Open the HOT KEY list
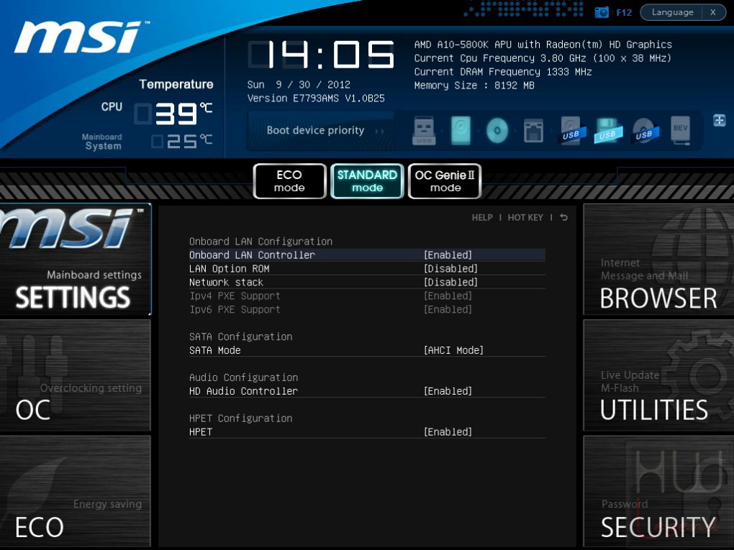The image size is (734, 550). (525, 217)
